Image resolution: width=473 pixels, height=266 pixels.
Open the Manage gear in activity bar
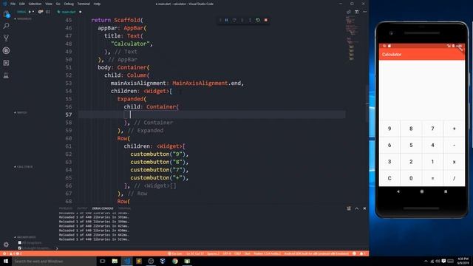6,245
